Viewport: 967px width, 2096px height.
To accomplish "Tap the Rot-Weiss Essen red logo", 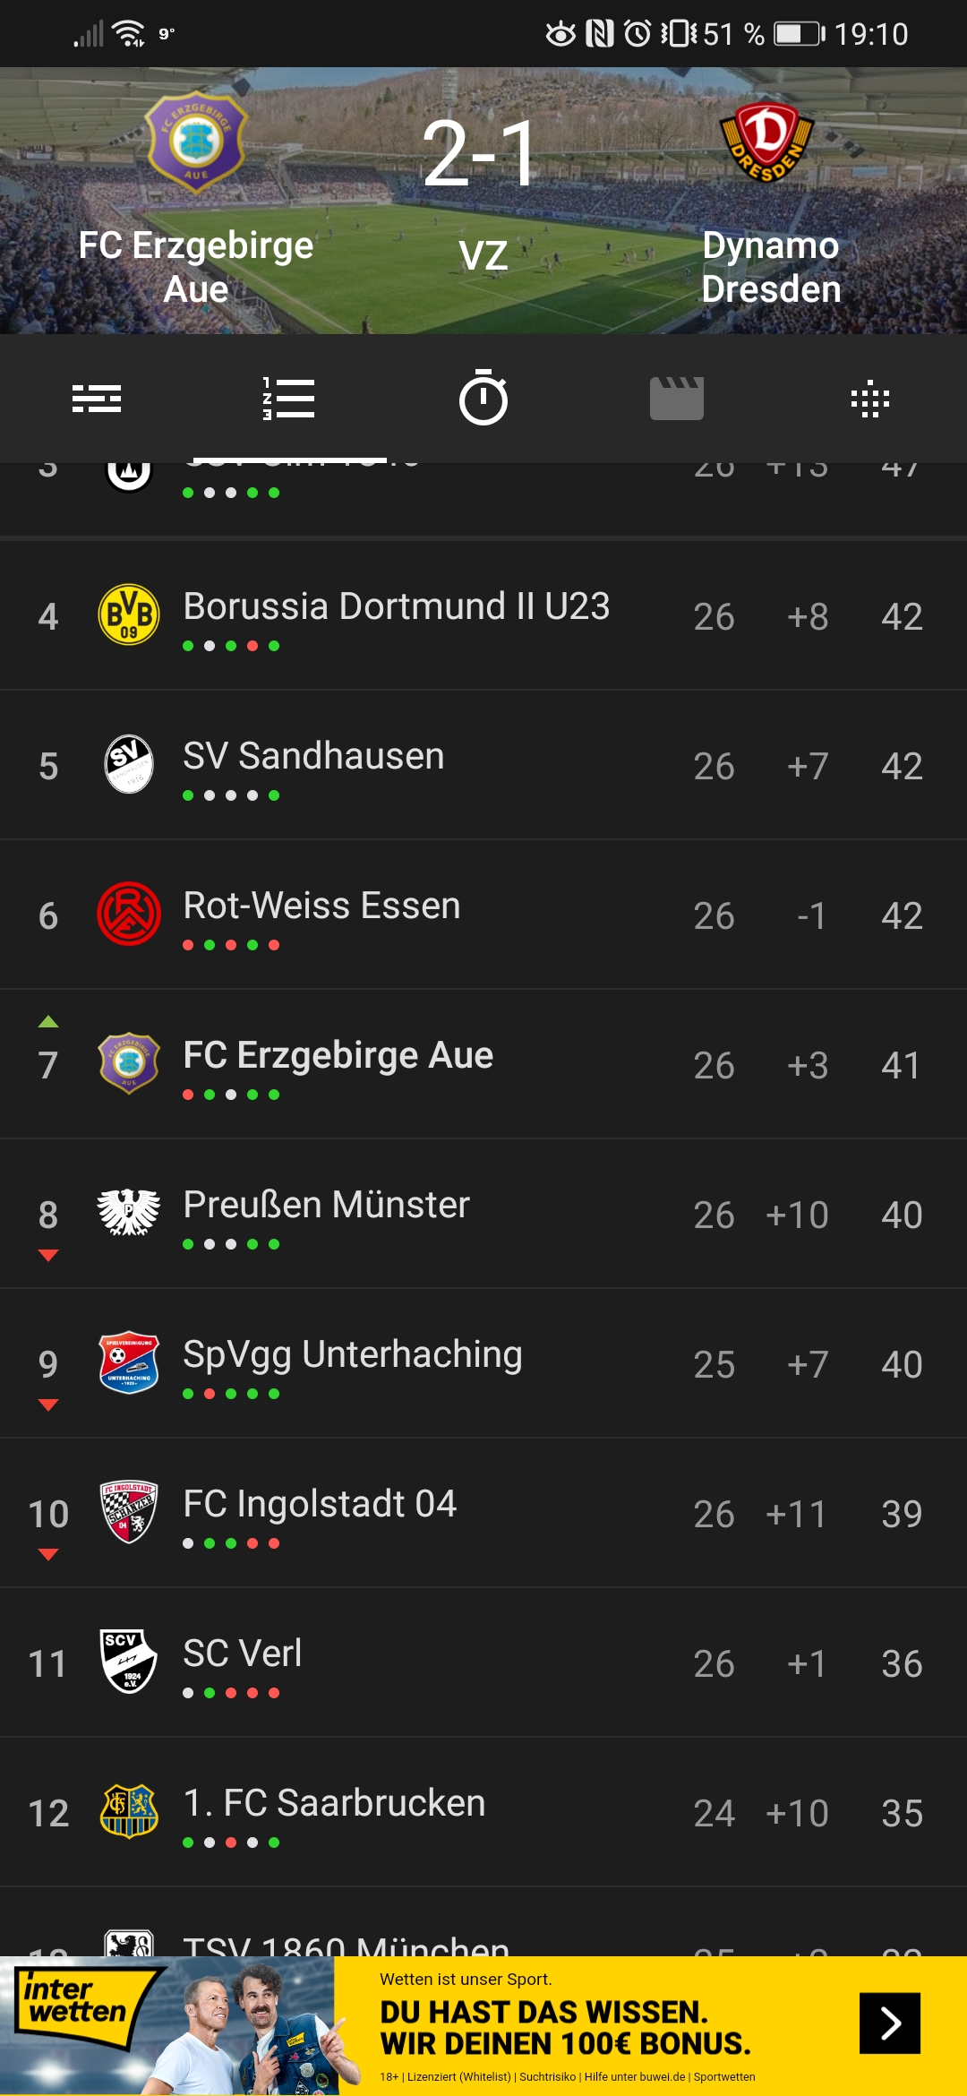I will coord(129,915).
